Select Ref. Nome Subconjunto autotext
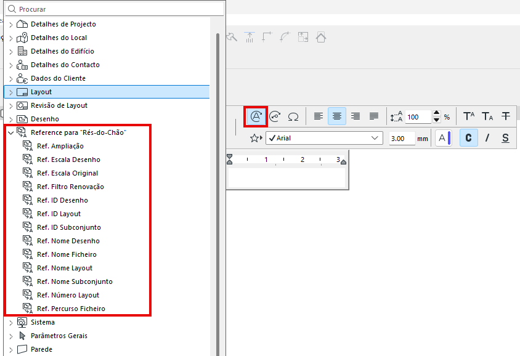Image resolution: width=520 pixels, height=356 pixels. pyautogui.click(x=75, y=281)
